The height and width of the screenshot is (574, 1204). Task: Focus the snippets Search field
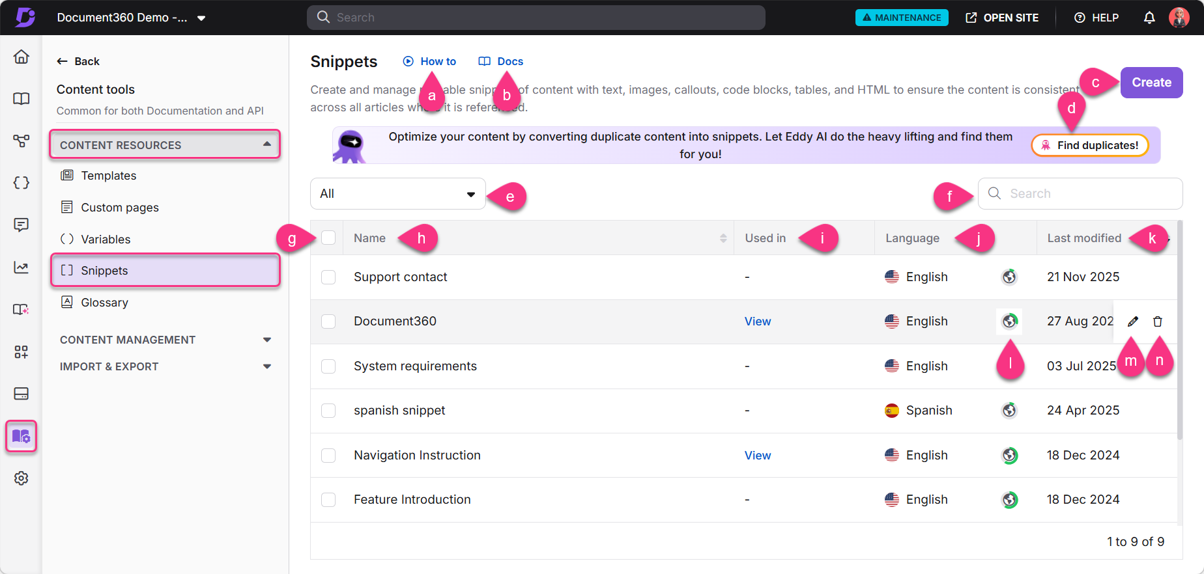pyautogui.click(x=1080, y=194)
